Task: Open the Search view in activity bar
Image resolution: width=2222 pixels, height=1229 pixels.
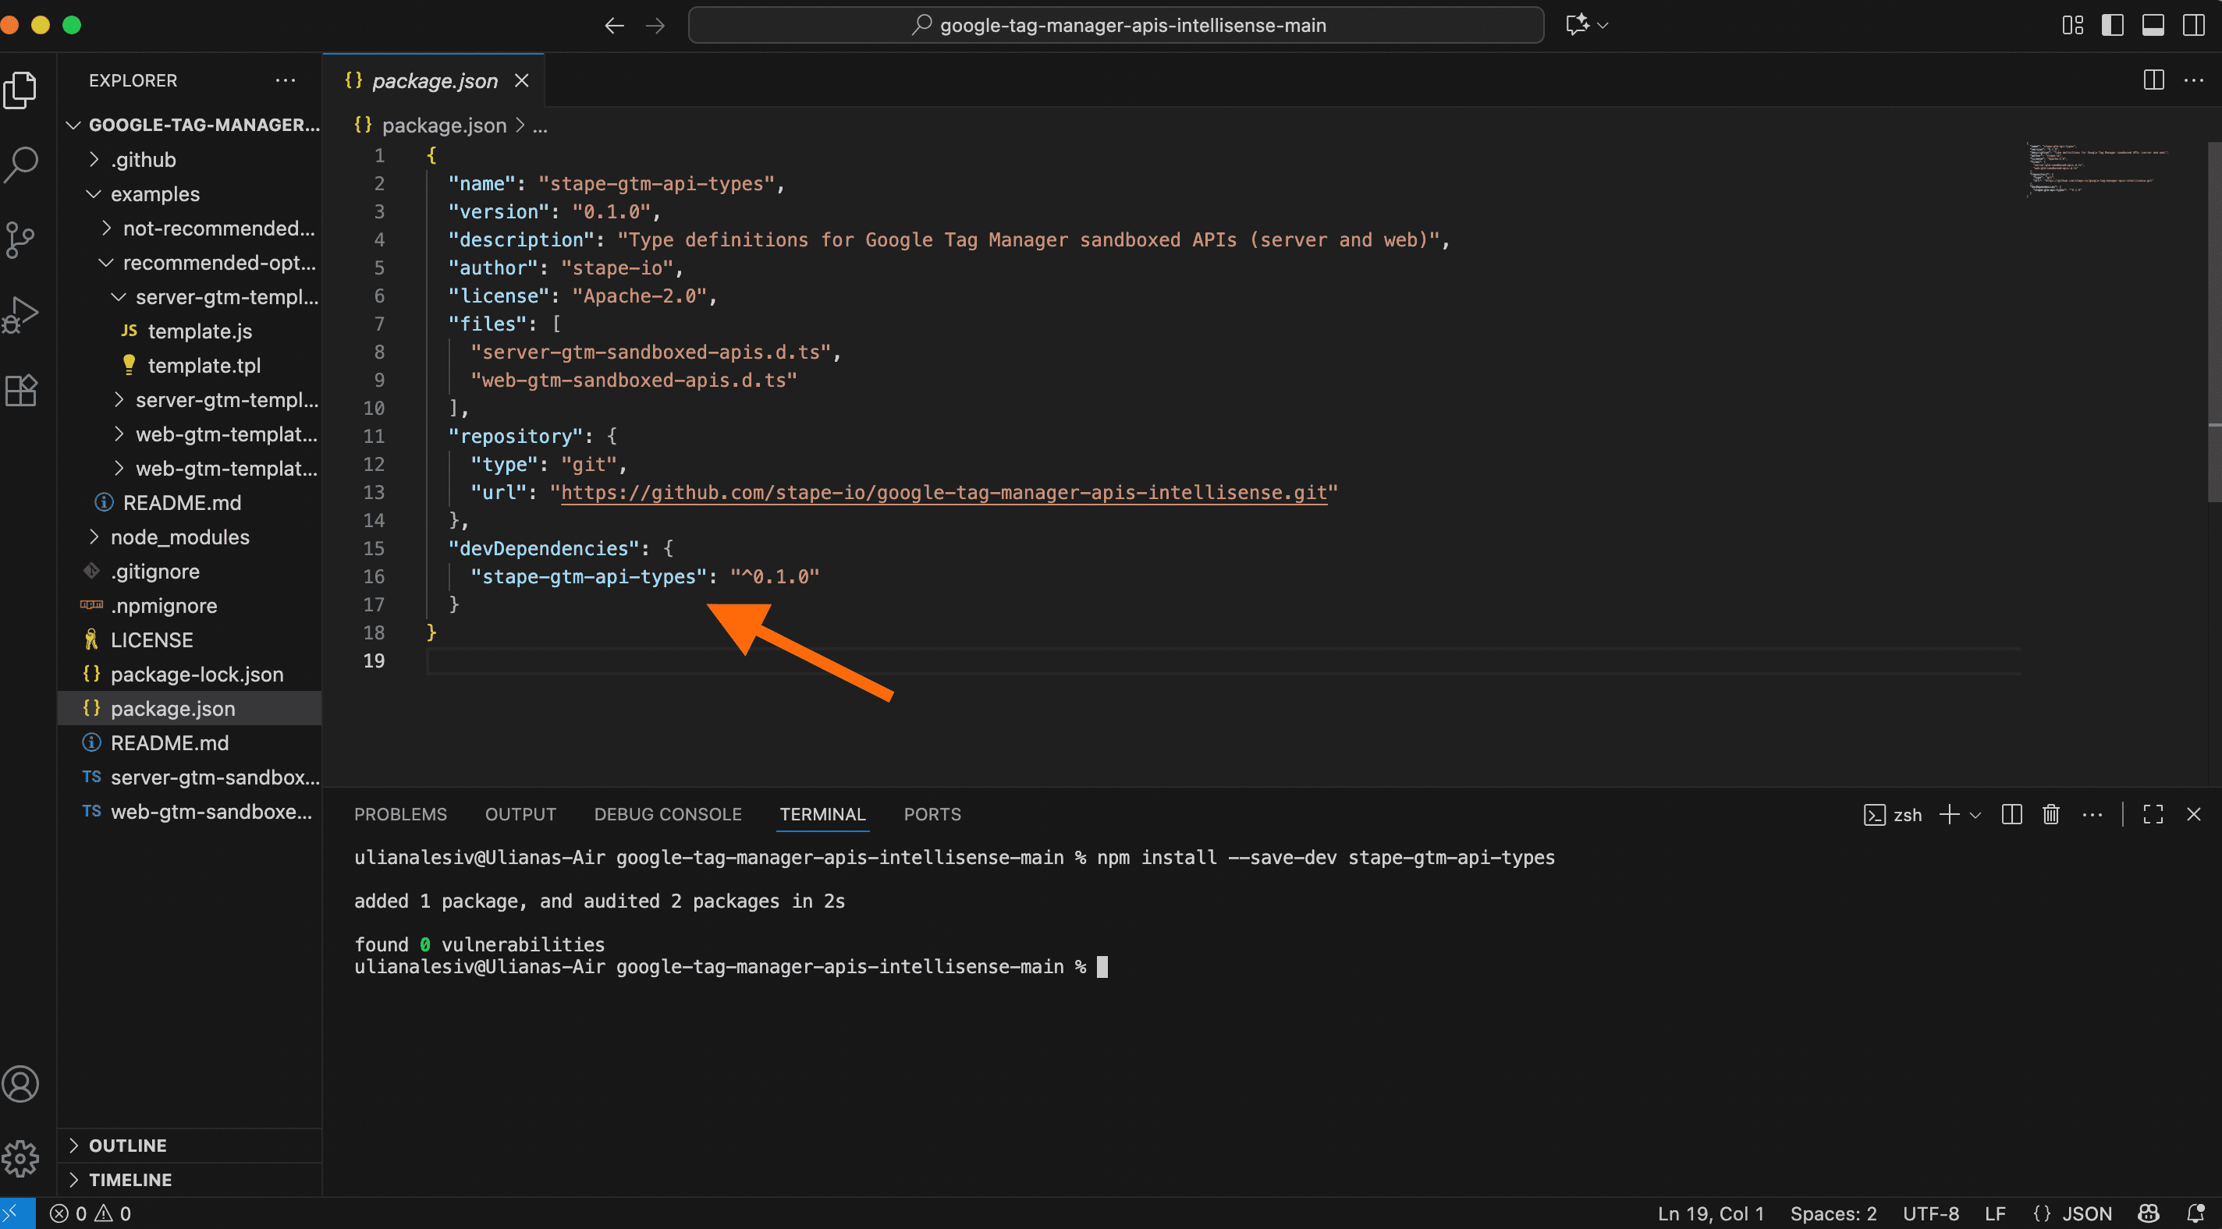Action: point(21,164)
